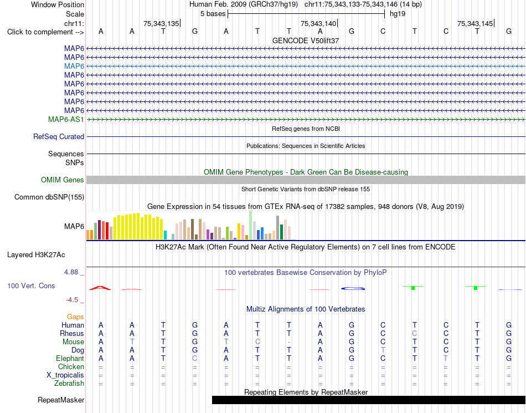Open the H3K27Ac Mark track title
The height and width of the screenshot is (413, 526).
click(x=306, y=247)
